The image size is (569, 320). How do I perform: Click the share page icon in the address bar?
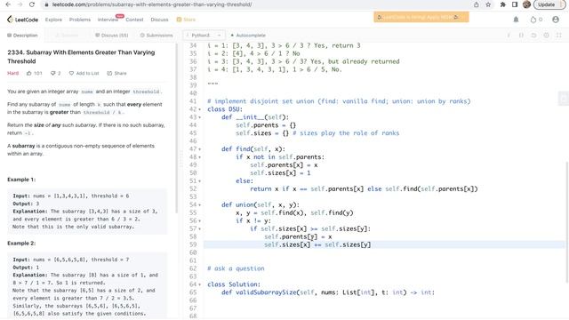[477, 4]
